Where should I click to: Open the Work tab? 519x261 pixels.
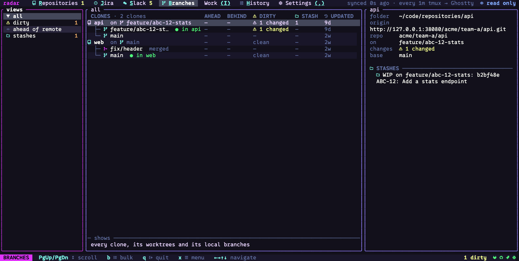point(217,3)
